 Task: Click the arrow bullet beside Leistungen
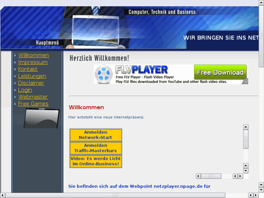15,76
